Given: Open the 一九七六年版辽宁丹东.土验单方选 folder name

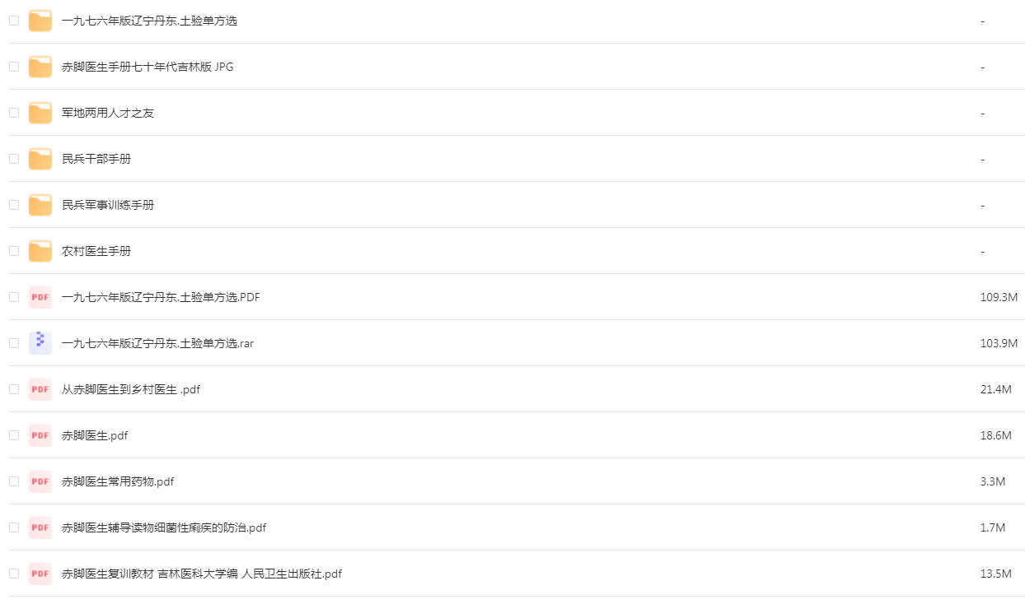Looking at the screenshot, I should pyautogui.click(x=149, y=21).
